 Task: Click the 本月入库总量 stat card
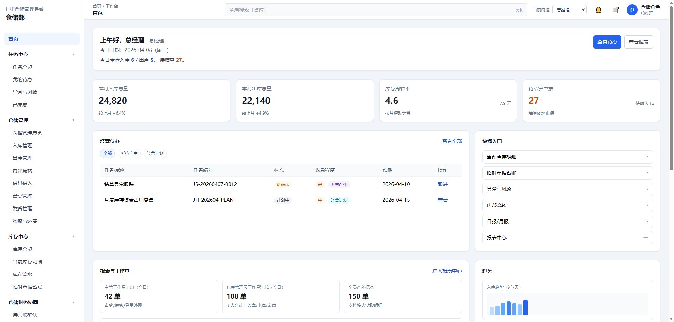click(x=161, y=101)
